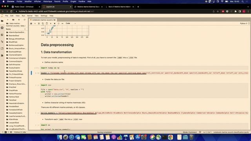Open a new browser tab
251x141 pixels.
(x=138, y=7)
